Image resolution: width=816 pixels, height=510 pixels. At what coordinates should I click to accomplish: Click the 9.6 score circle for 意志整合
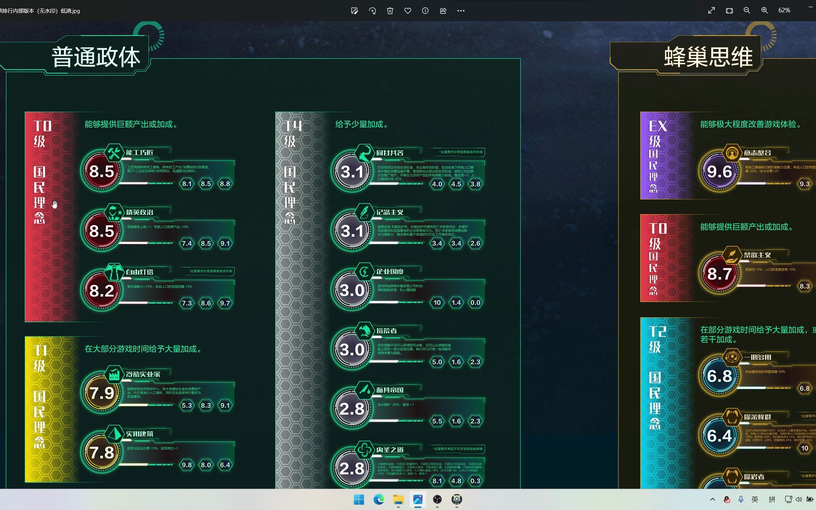pos(719,172)
